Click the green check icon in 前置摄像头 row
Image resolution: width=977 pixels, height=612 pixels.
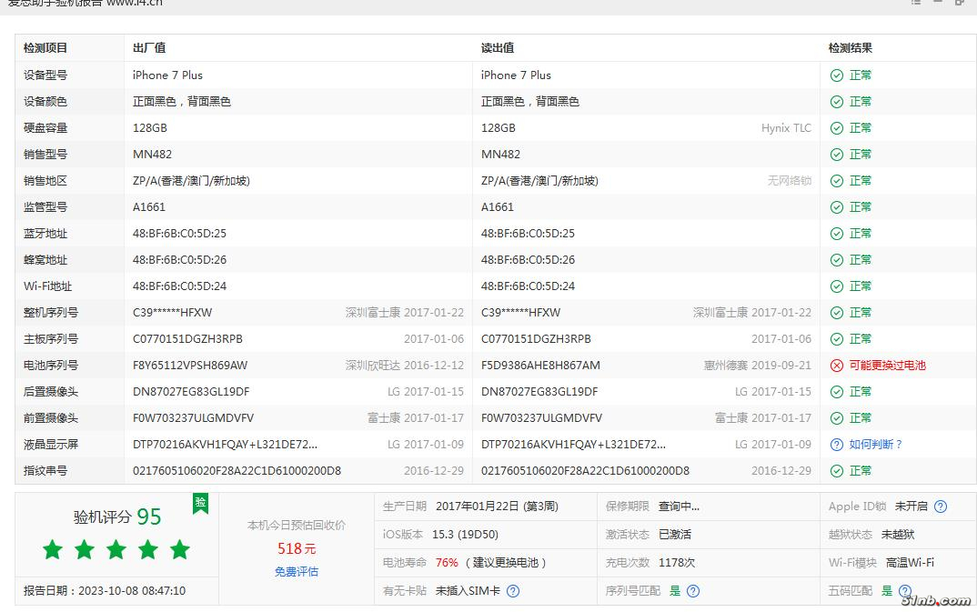[x=837, y=418]
